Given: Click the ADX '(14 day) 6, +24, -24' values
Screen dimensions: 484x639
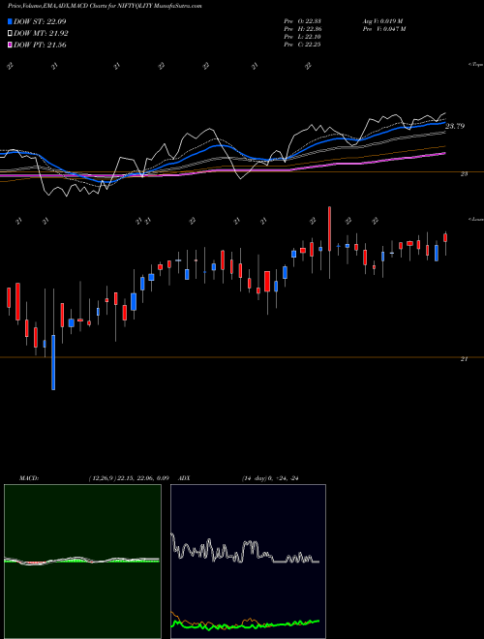Looking at the screenshot, I should tap(270, 478).
